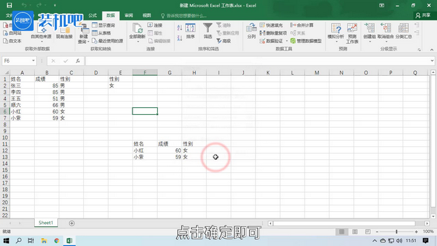Image resolution: width=437 pixels, height=246 pixels.
Task: Open the Sheet1 tab
Action: pyautogui.click(x=46, y=223)
